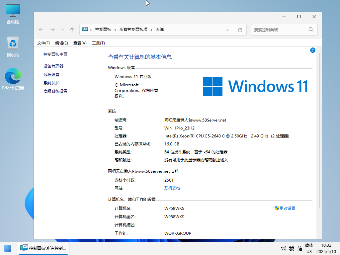The height and width of the screenshot is (255, 340).
Task: Maximize the system window
Action: (299, 17)
